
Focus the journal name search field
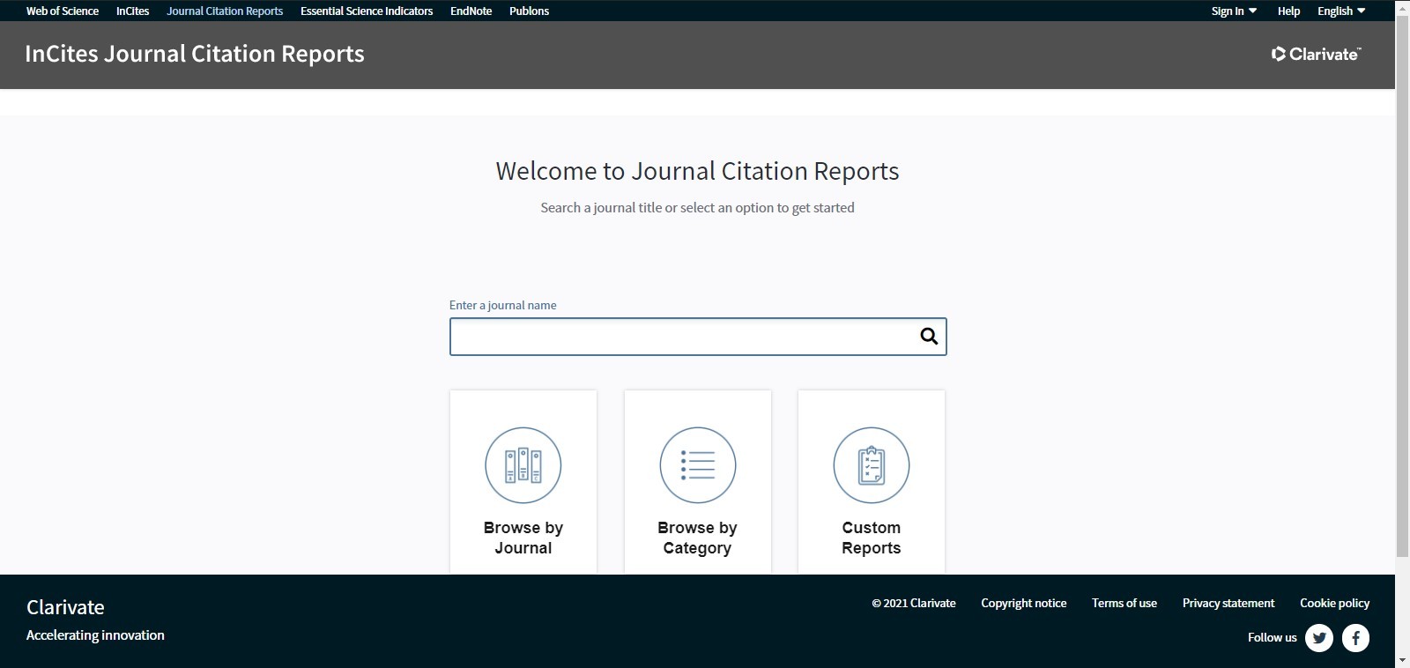tap(698, 337)
